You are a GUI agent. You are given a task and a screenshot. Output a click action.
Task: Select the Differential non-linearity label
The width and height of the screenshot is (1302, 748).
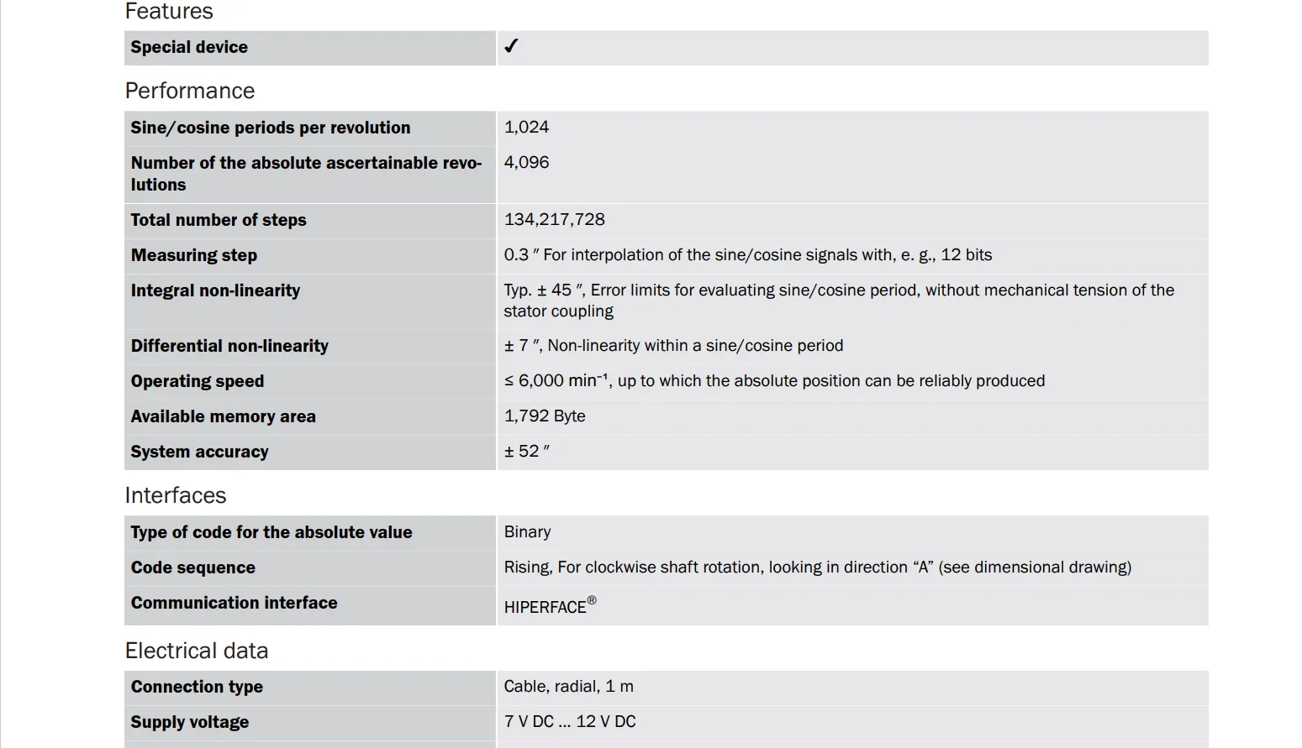click(x=229, y=346)
